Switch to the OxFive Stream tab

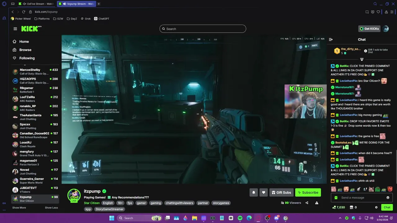pyautogui.click(x=37, y=4)
